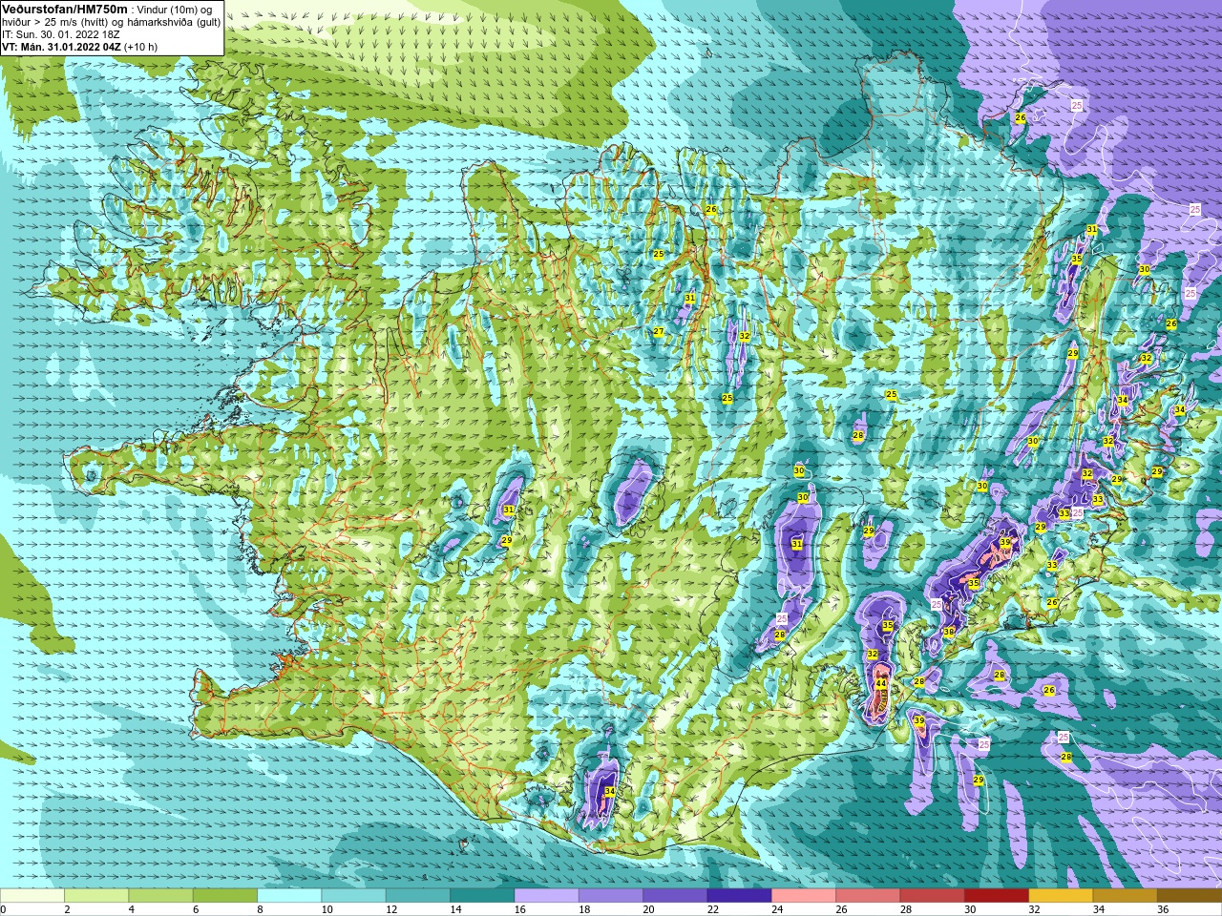Click the 6–8 m/s olive green legend swatch
The image size is (1222, 916).
coord(225,896)
